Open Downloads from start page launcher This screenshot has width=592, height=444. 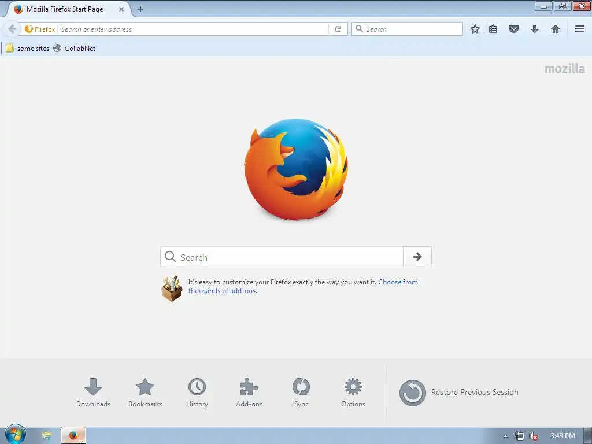pyautogui.click(x=93, y=393)
